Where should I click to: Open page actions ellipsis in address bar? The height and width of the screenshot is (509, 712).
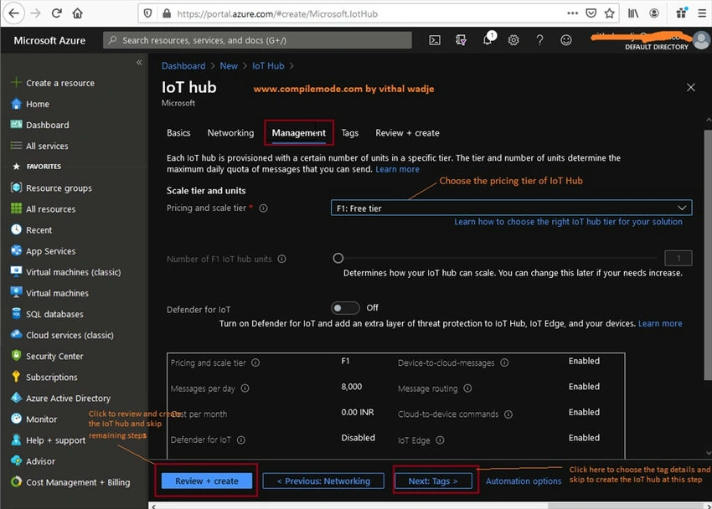(x=573, y=13)
